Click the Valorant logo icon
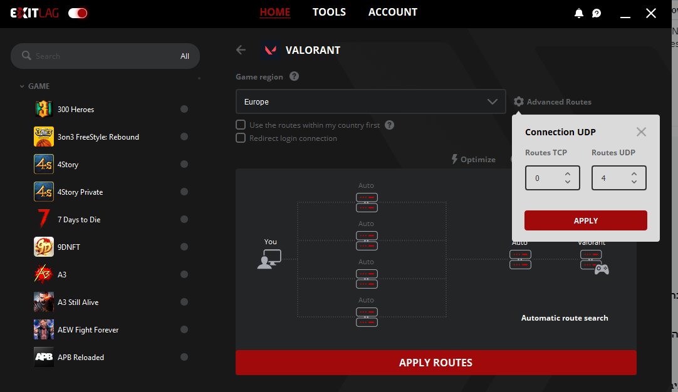The width and height of the screenshot is (678, 392). pos(271,50)
